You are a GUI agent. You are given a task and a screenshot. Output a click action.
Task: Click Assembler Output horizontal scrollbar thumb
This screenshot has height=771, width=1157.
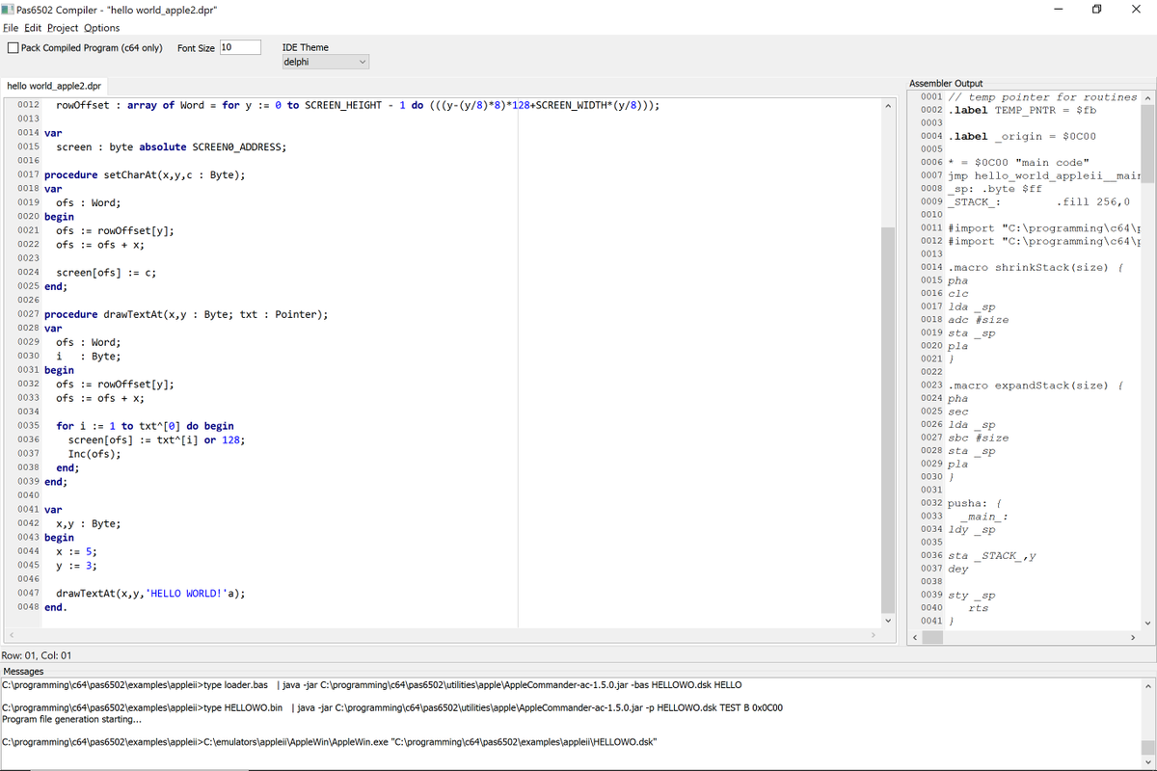pyautogui.click(x=933, y=637)
